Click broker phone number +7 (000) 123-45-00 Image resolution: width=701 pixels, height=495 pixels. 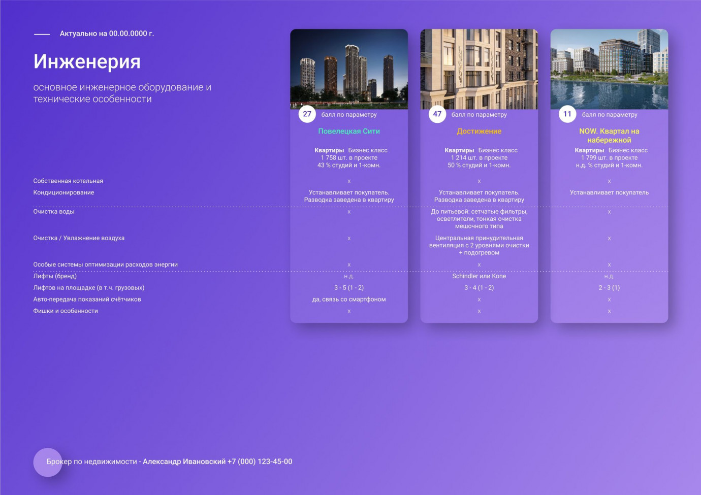[260, 461]
